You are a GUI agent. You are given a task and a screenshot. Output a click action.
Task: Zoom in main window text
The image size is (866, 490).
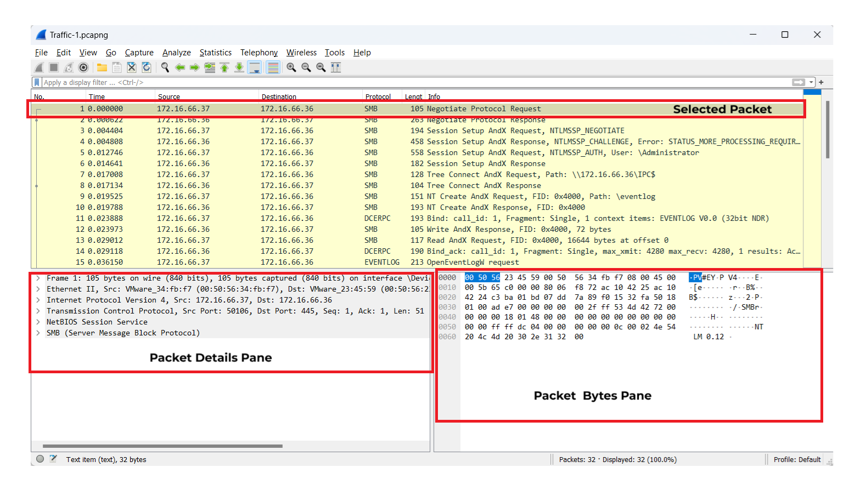[291, 67]
